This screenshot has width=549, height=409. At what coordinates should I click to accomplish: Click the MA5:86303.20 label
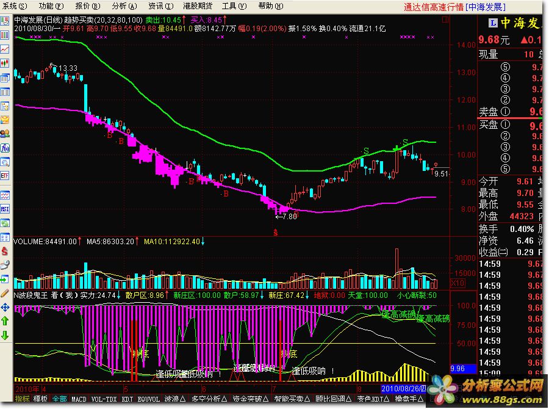point(110,242)
